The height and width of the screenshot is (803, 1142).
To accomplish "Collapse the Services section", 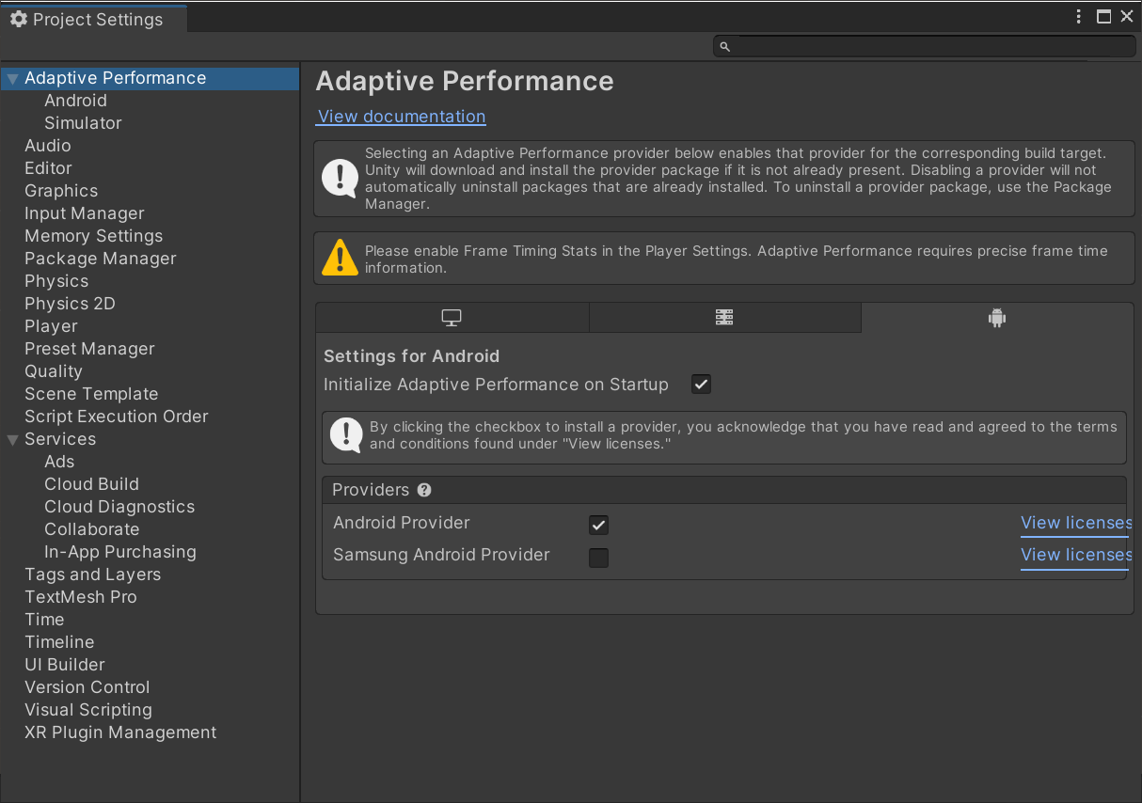I will (x=11, y=439).
